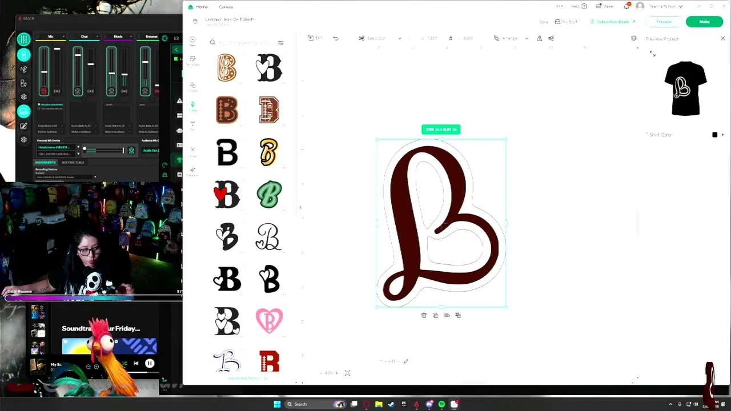Click the Align icon next to Arrange
Viewport: 731px width, 411px height.
540,38
